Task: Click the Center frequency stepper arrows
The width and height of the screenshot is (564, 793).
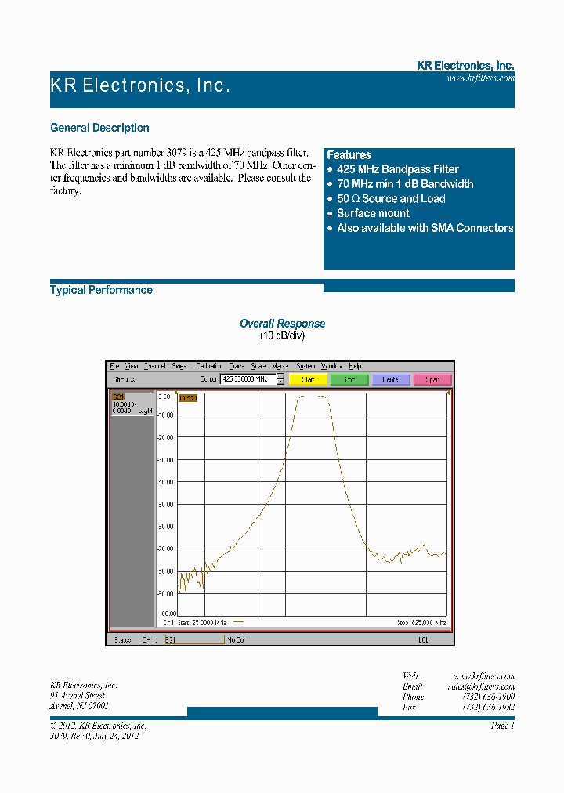Action: click(x=280, y=379)
